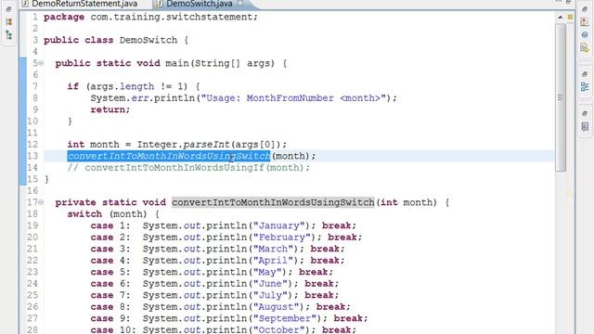Click the switch keyword on line 18
This screenshot has width=594, height=334.
click(84, 214)
